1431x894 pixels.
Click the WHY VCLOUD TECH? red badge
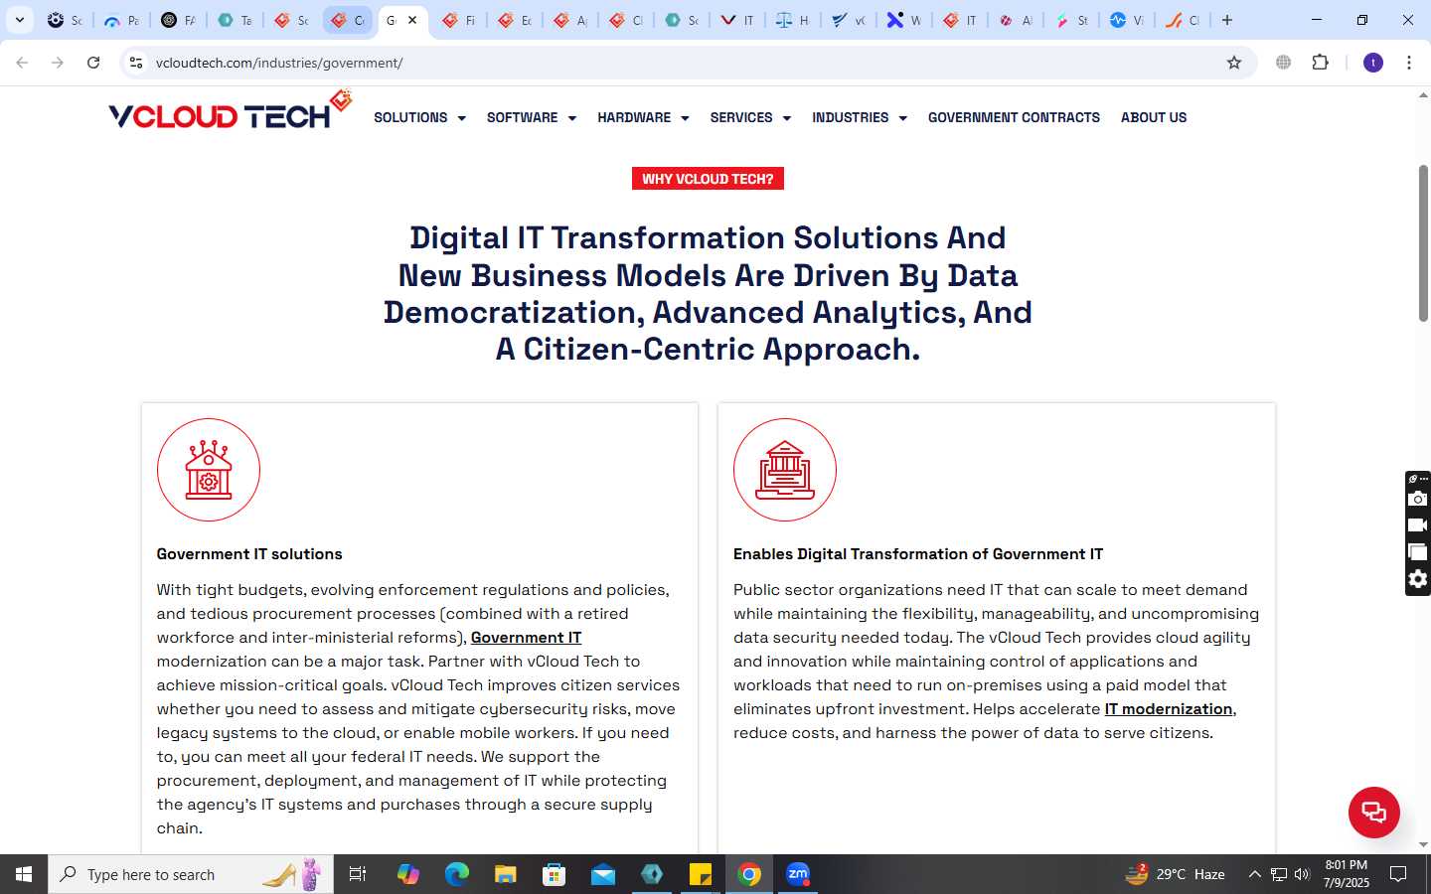pos(708,179)
